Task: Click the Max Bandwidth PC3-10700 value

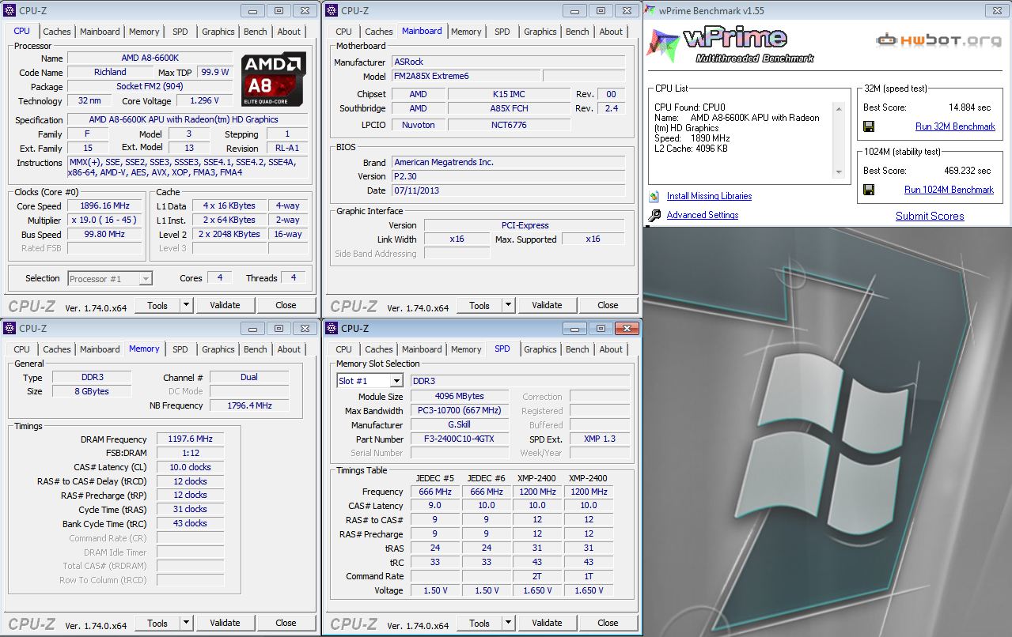Action: (x=461, y=411)
